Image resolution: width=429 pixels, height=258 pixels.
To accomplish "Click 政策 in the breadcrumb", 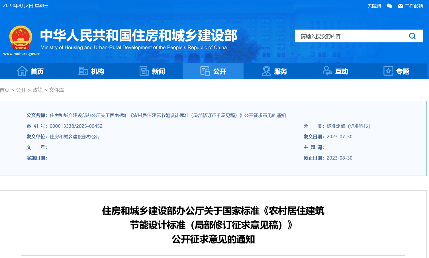I will click(38, 90).
